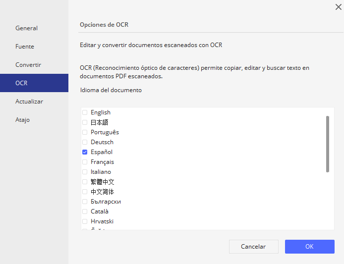Tick the Português checkbox
Viewport: 344px width, 264px height.
click(85, 132)
